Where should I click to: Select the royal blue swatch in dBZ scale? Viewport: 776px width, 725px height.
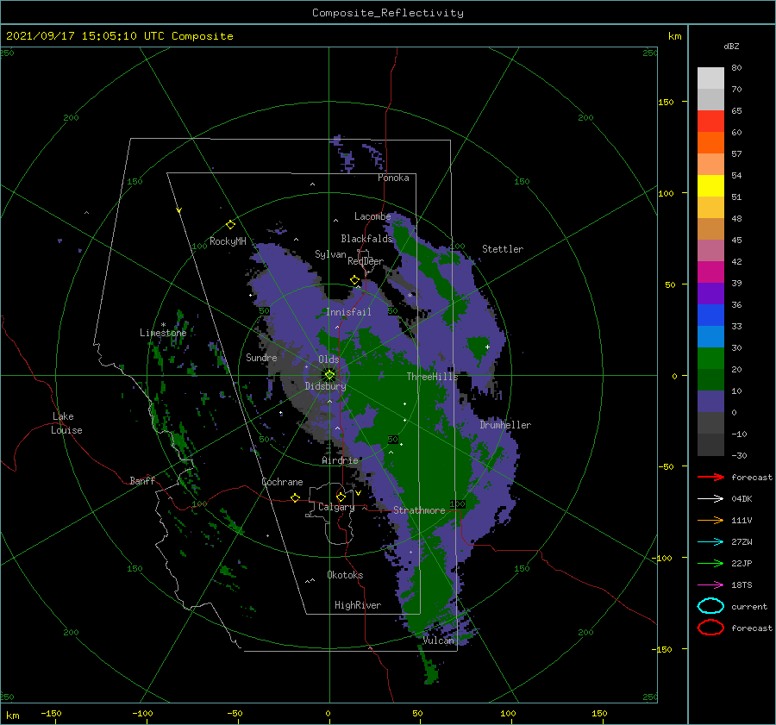710,315
